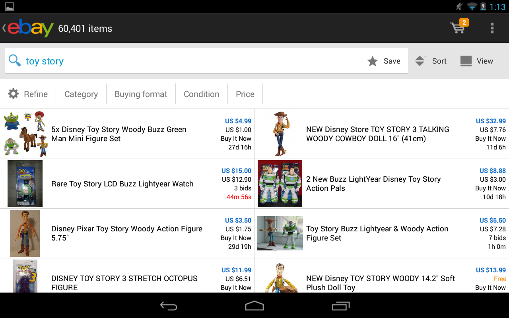Image resolution: width=509 pixels, height=318 pixels.
Task: Open the shopping cart with 2 items
Action: tap(458, 28)
